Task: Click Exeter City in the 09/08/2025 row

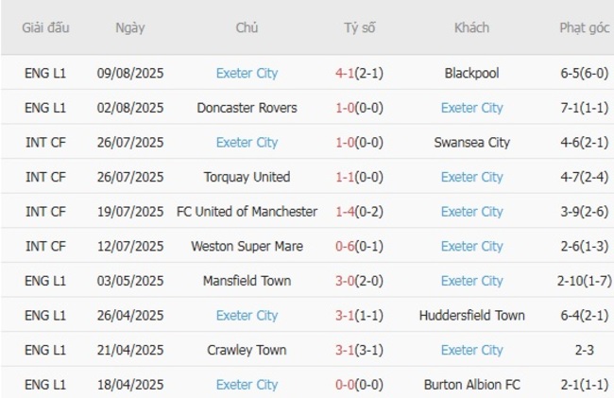Action: coord(247,73)
